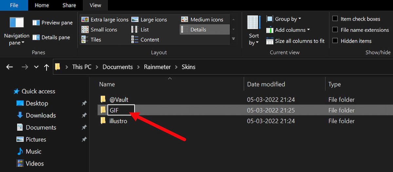Select the illustro folder

point(118,121)
